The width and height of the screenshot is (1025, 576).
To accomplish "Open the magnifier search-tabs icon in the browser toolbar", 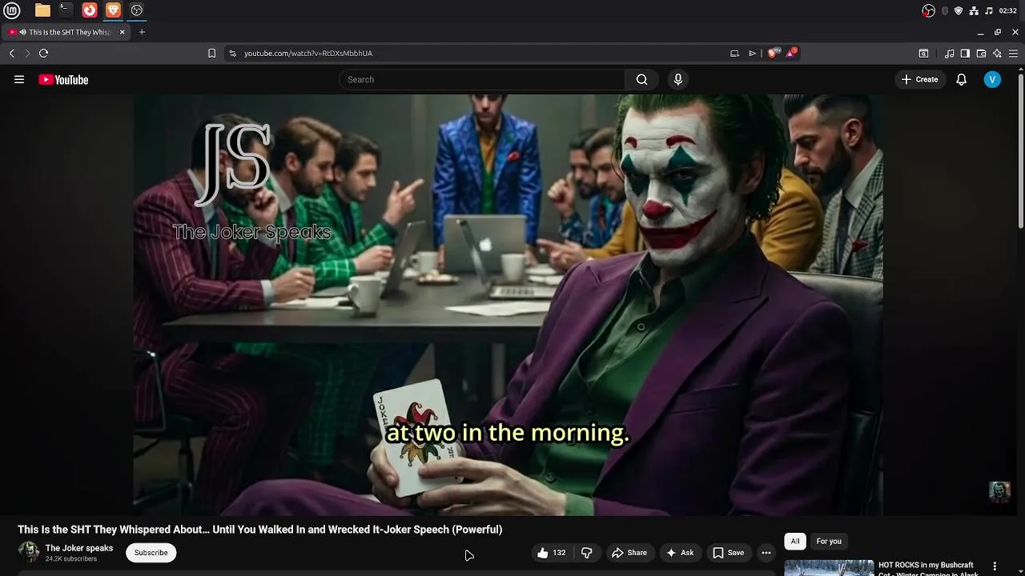I will (x=923, y=53).
